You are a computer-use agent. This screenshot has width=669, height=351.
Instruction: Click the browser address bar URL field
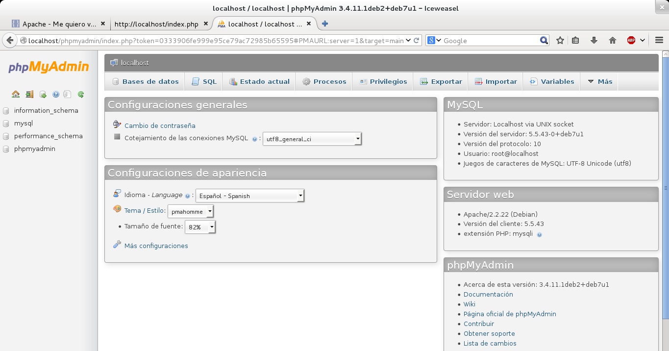216,41
